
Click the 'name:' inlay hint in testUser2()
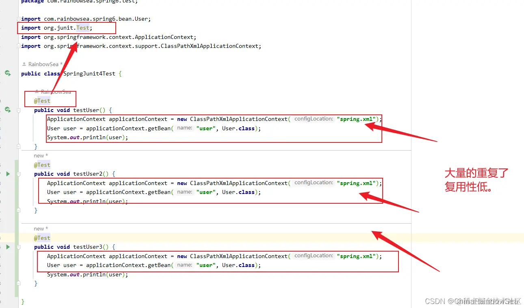pos(184,192)
